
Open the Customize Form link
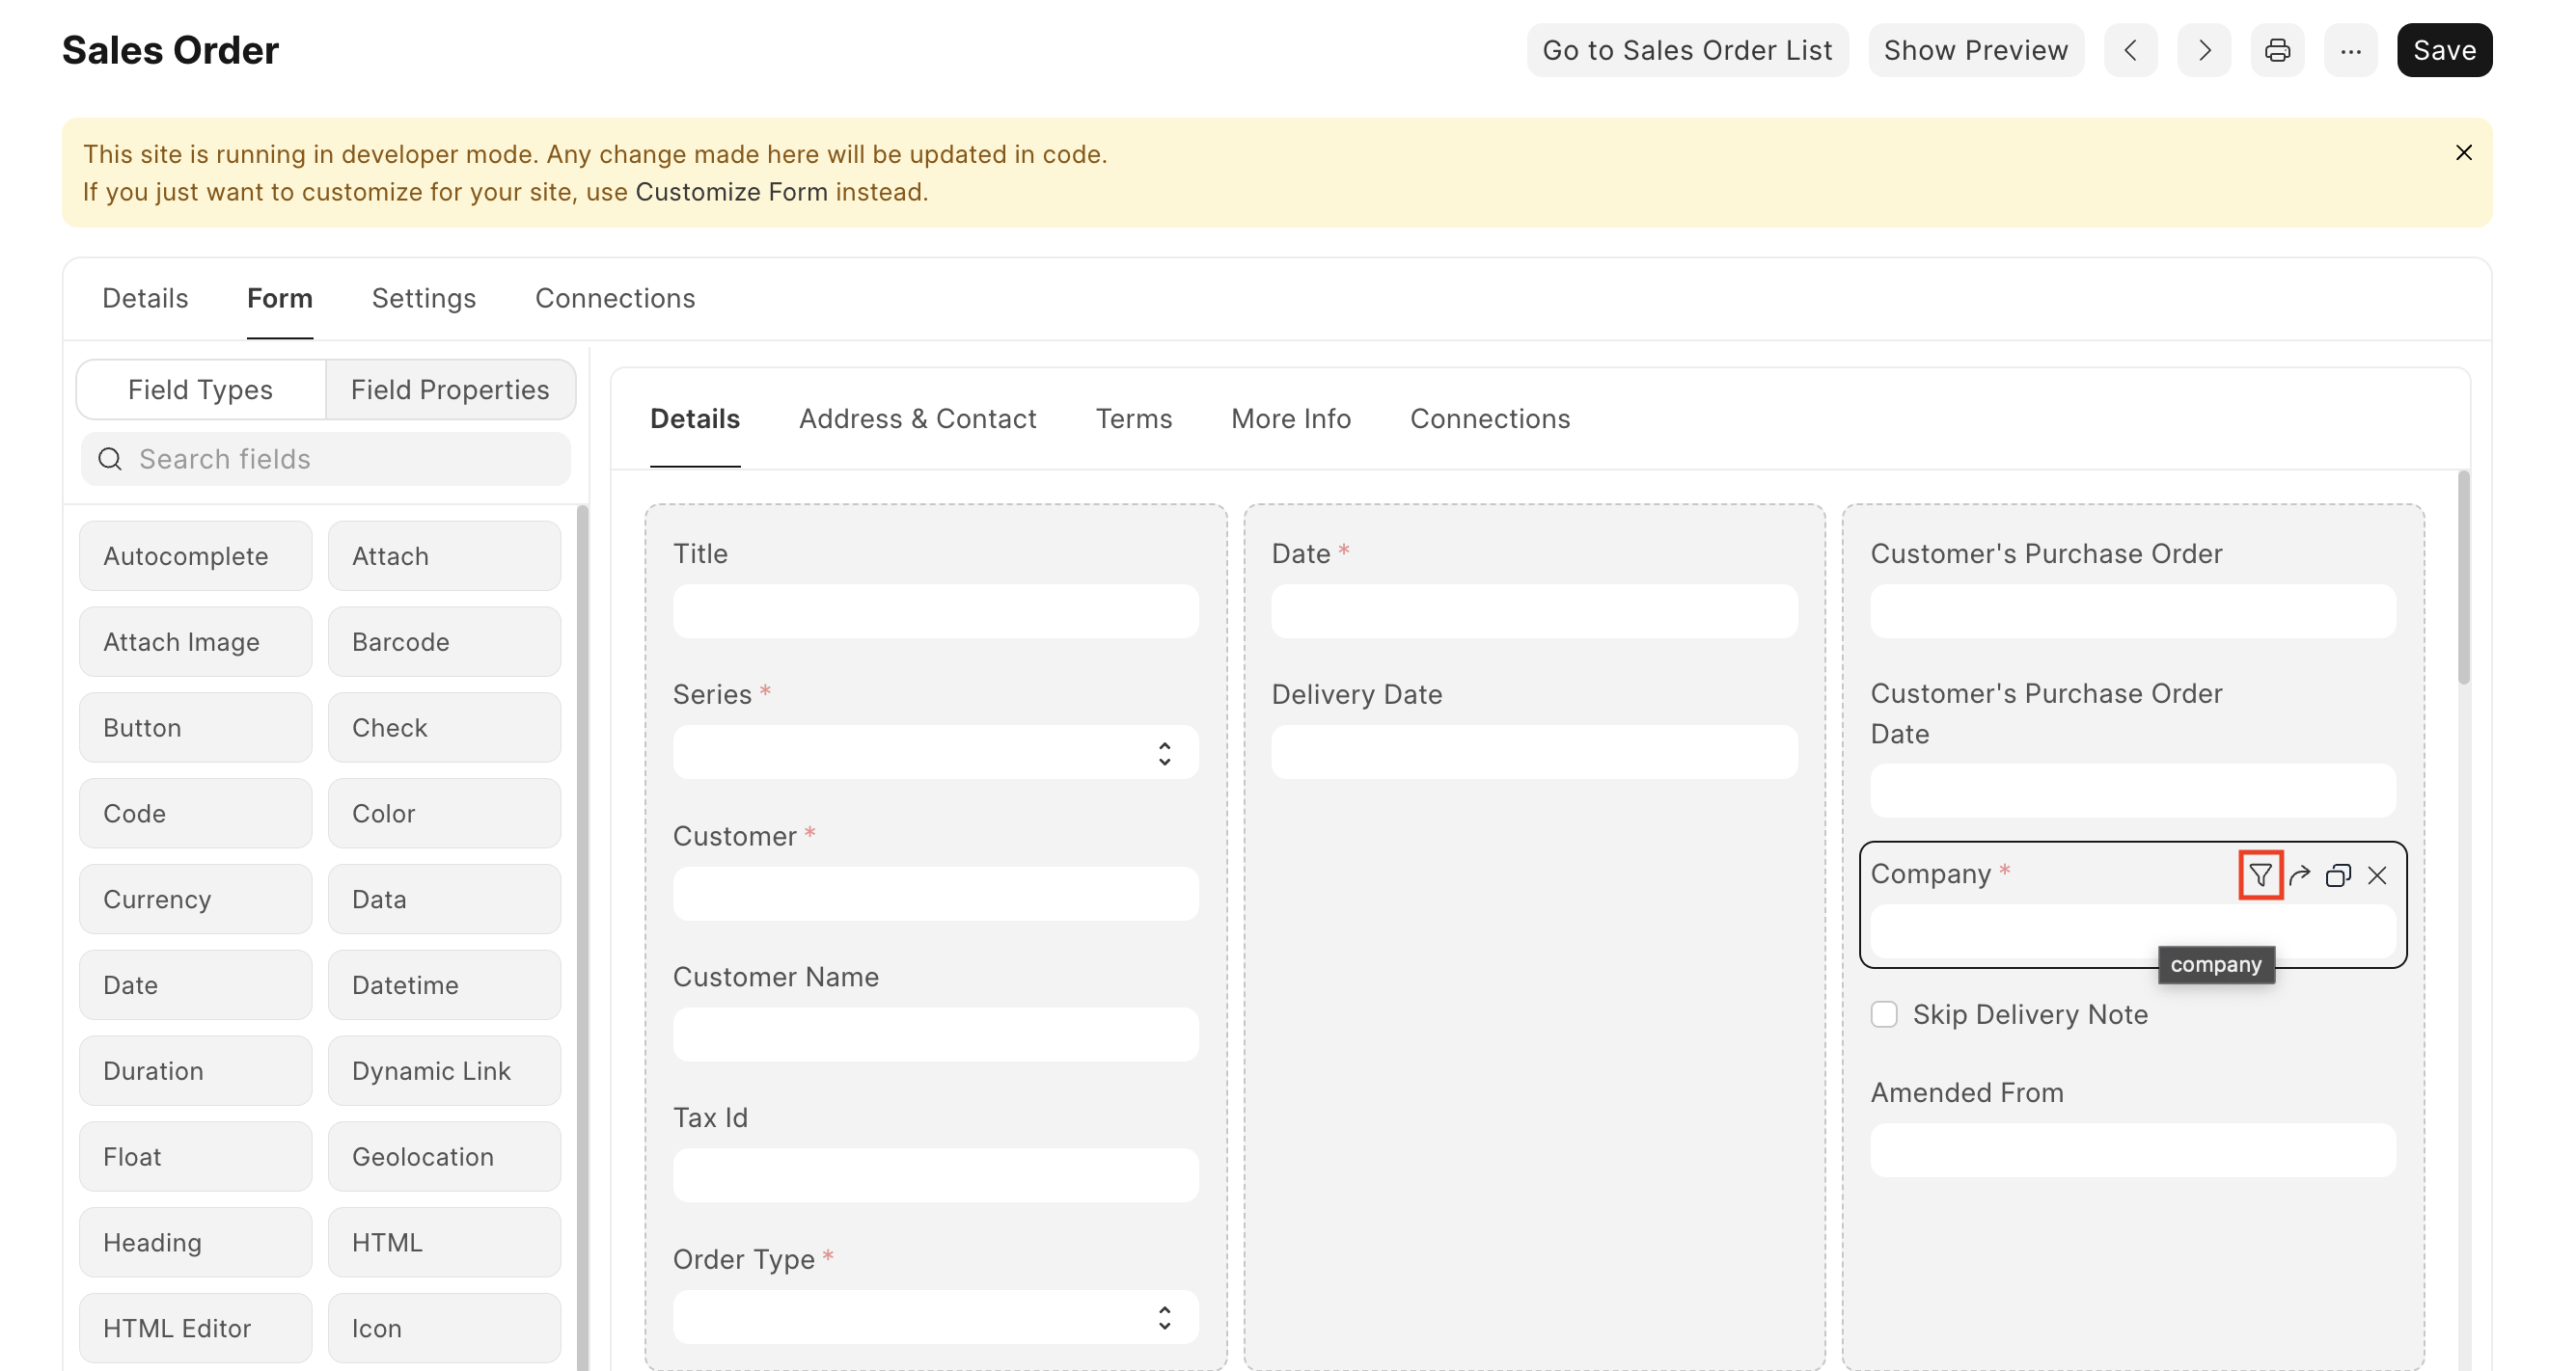(x=731, y=192)
